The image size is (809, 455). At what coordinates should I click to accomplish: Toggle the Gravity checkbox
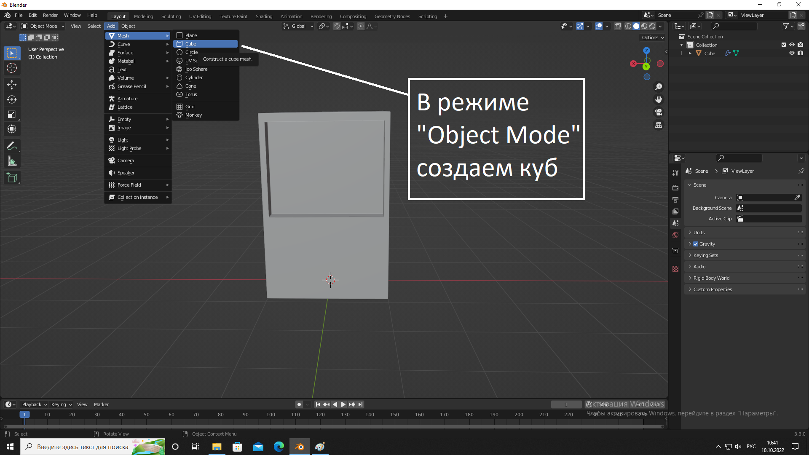(696, 244)
